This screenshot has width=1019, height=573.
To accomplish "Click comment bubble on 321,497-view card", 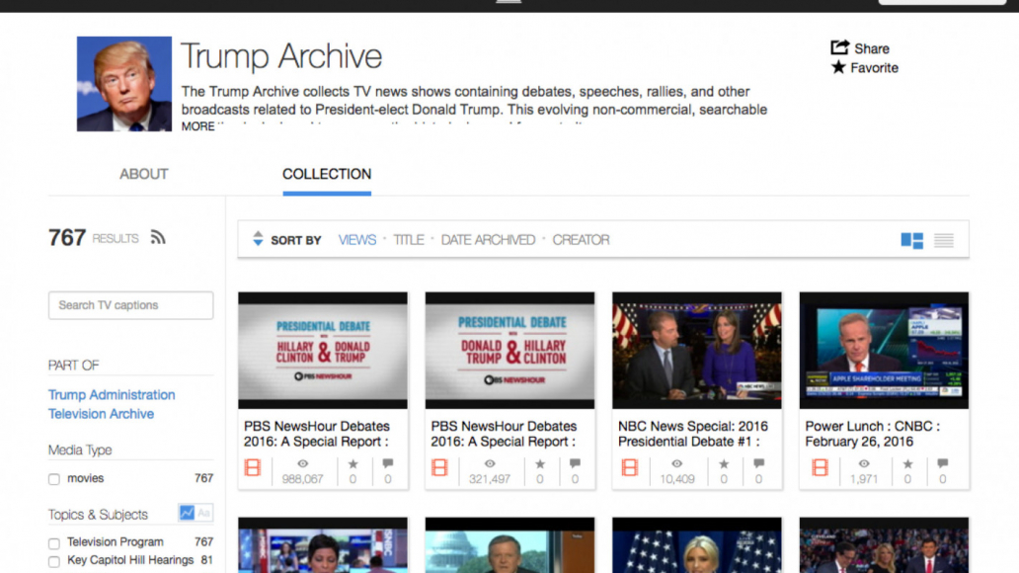I will click(x=575, y=463).
